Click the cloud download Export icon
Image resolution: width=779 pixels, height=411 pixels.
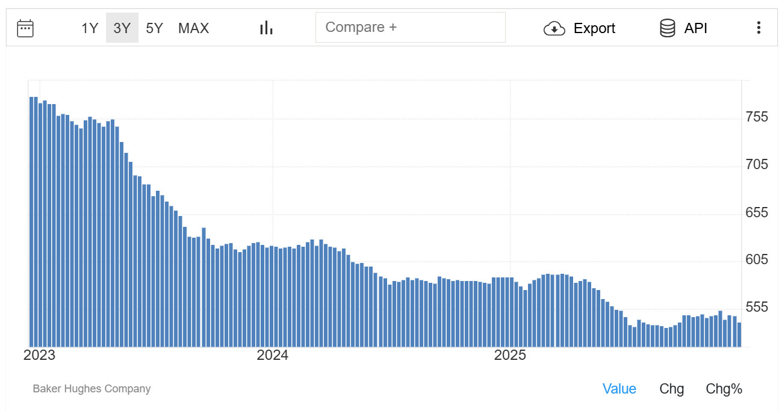554,28
